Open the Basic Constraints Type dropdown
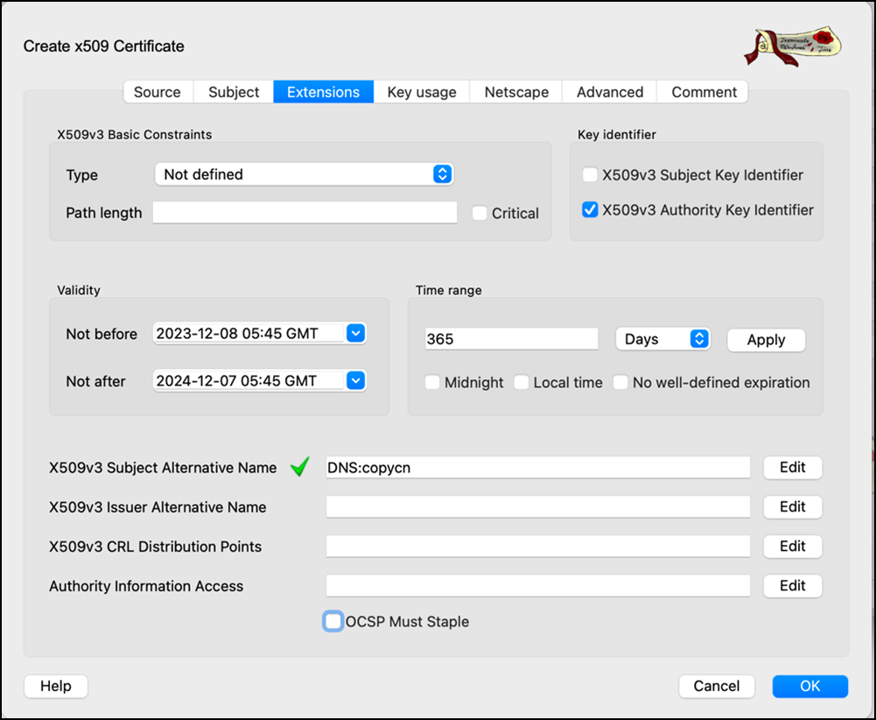Image resolution: width=876 pixels, height=720 pixels. 304,174
